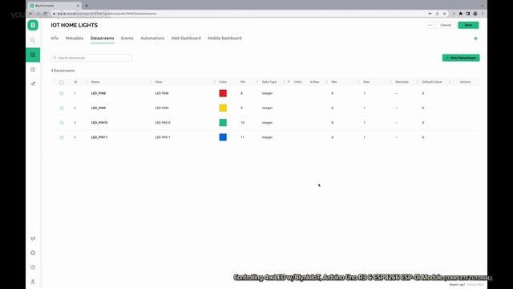Click the row icon for LED_PIN10
Image resolution: width=513 pixels, height=289 pixels.
coord(62,123)
